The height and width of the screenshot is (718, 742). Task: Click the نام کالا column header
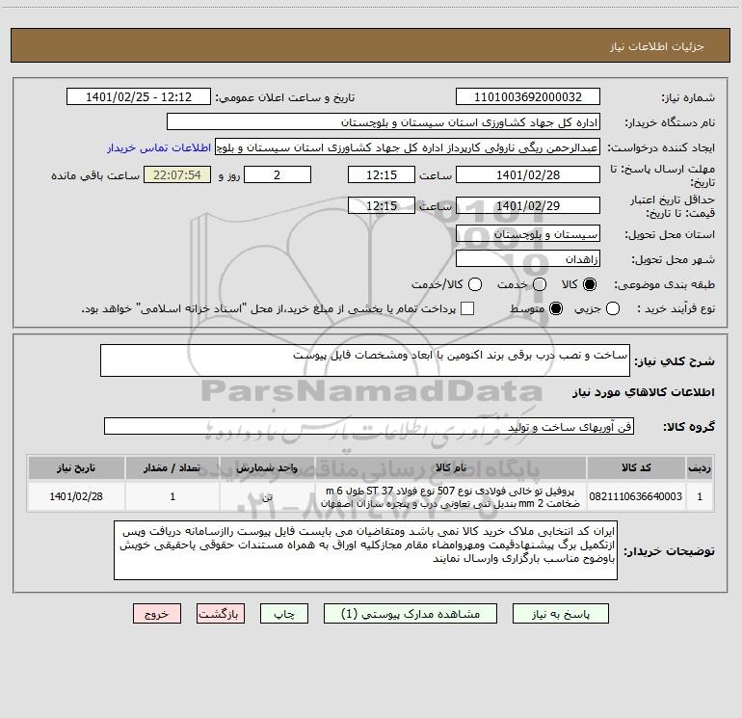point(451,467)
